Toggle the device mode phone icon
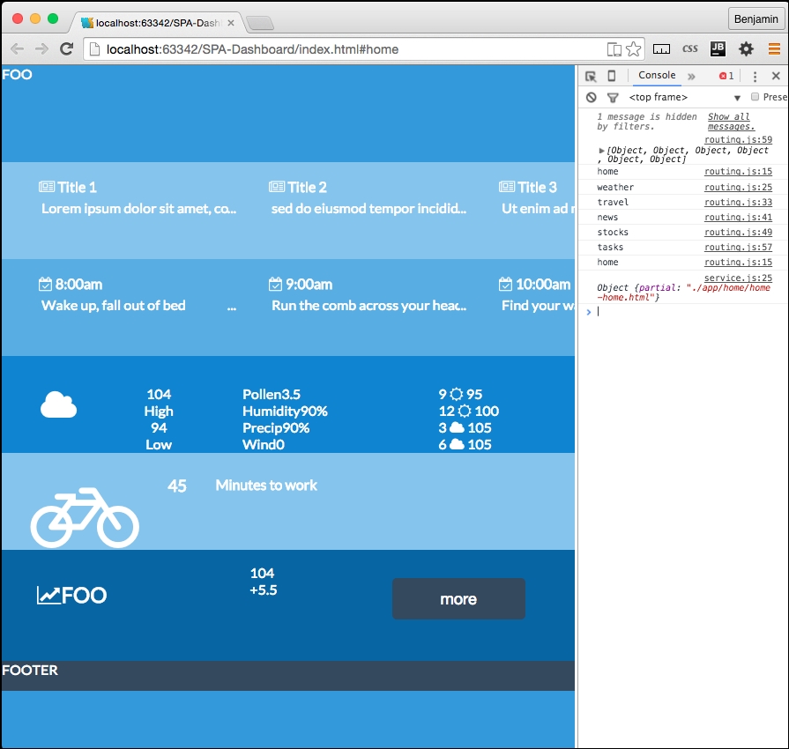The height and width of the screenshot is (749, 789). point(612,77)
